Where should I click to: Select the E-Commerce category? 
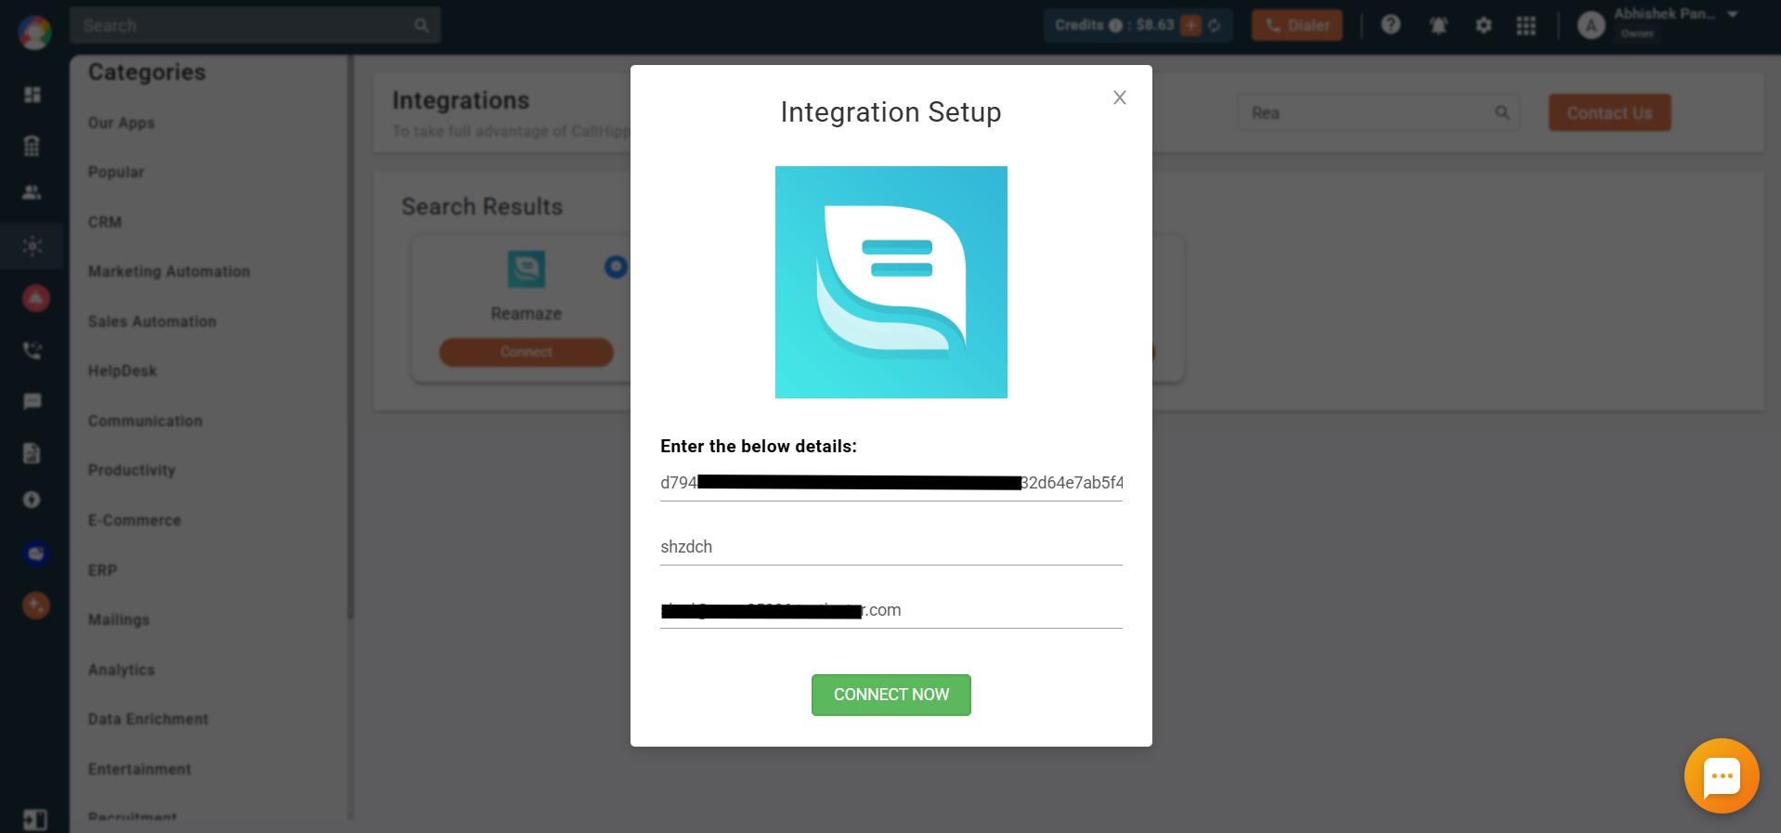pos(135,520)
